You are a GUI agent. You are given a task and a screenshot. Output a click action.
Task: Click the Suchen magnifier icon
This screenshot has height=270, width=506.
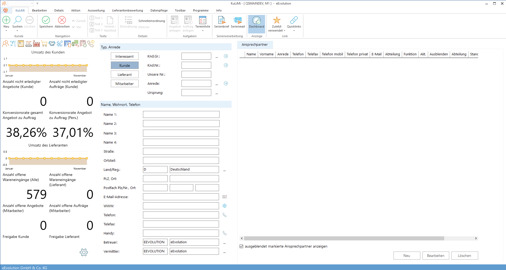coord(17,20)
